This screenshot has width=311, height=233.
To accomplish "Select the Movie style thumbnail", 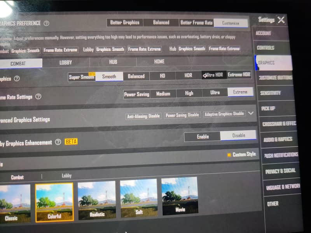I will pos(180,196).
